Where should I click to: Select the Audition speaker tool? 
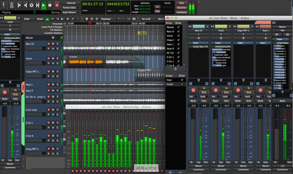(x=68, y=19)
